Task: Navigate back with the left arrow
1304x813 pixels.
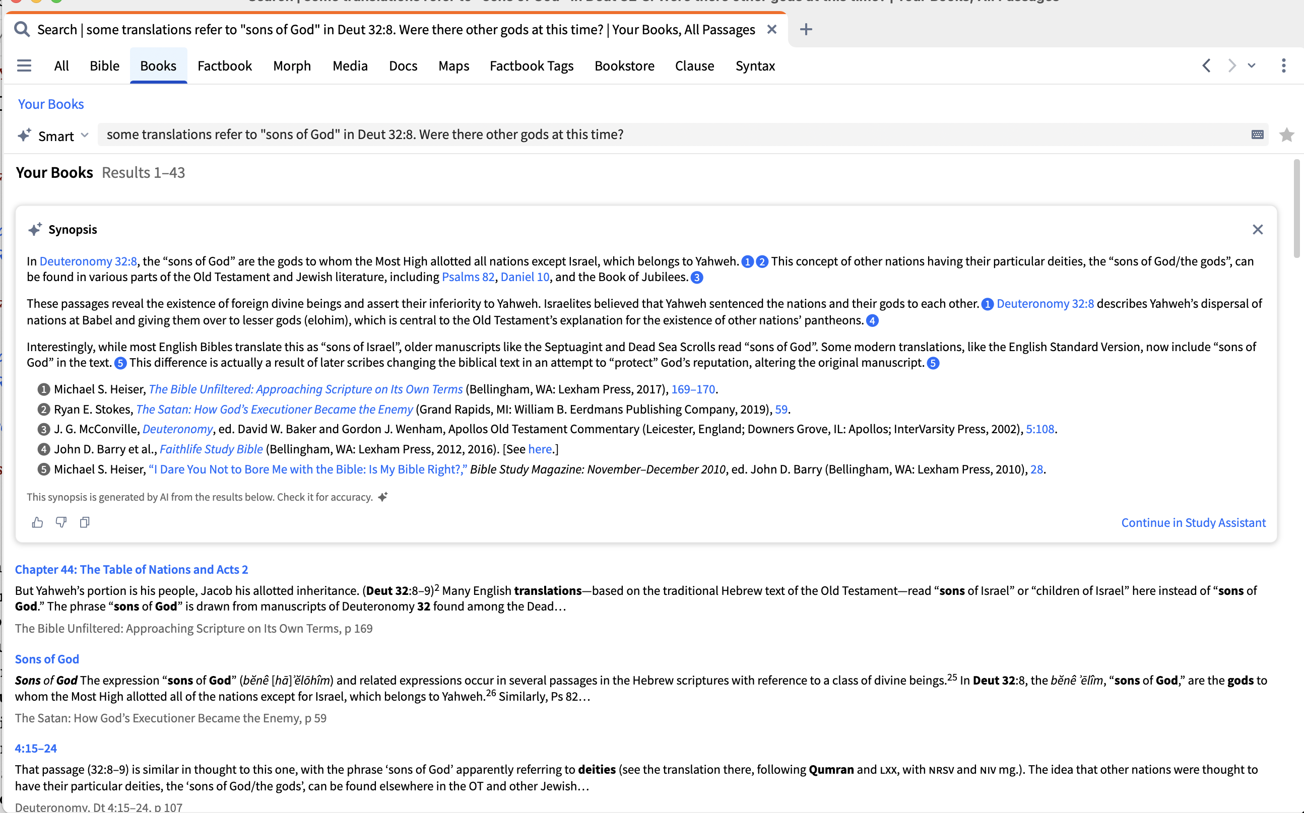Action: [x=1206, y=65]
